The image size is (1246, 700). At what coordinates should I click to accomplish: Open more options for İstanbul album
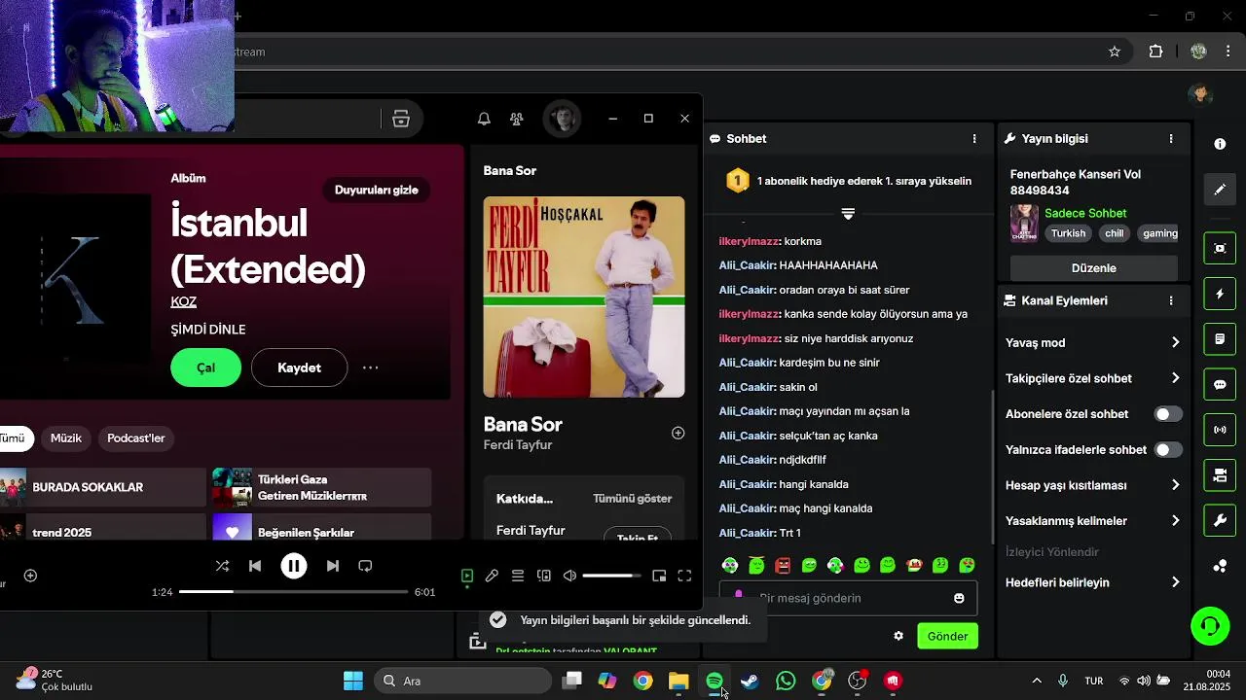coord(370,367)
